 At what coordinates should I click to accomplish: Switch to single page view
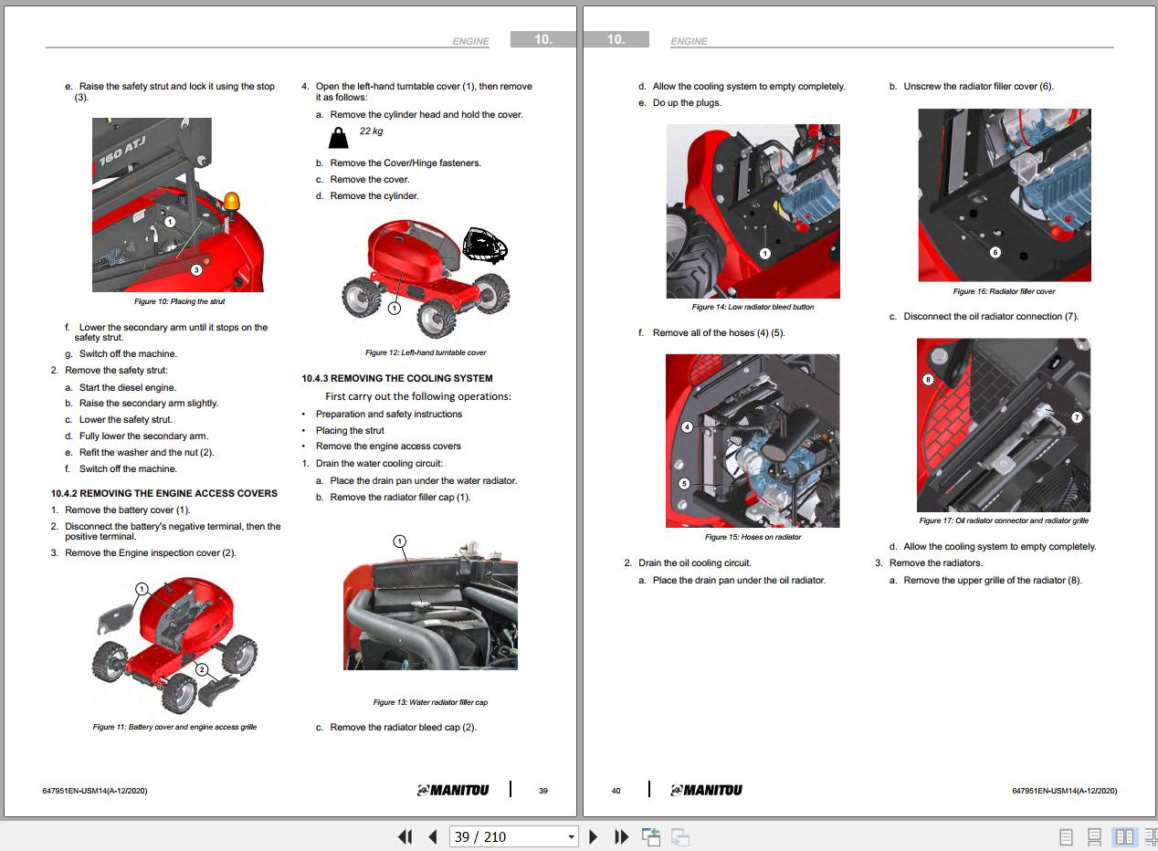1066,836
